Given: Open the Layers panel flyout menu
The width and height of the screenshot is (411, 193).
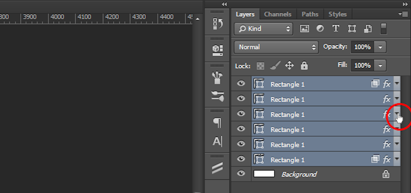Looking at the screenshot, I should pos(403,14).
